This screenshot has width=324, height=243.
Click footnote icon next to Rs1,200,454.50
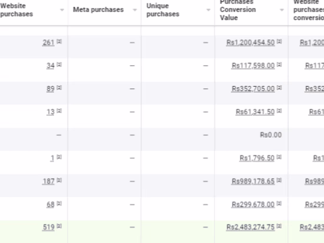[x=279, y=42]
